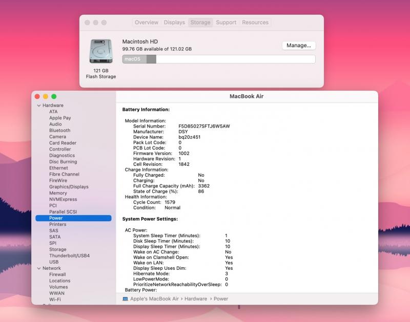Screen dimensions: 410x322
Task: Collapse the Hardware section in sidebar
Action: (x=38, y=105)
